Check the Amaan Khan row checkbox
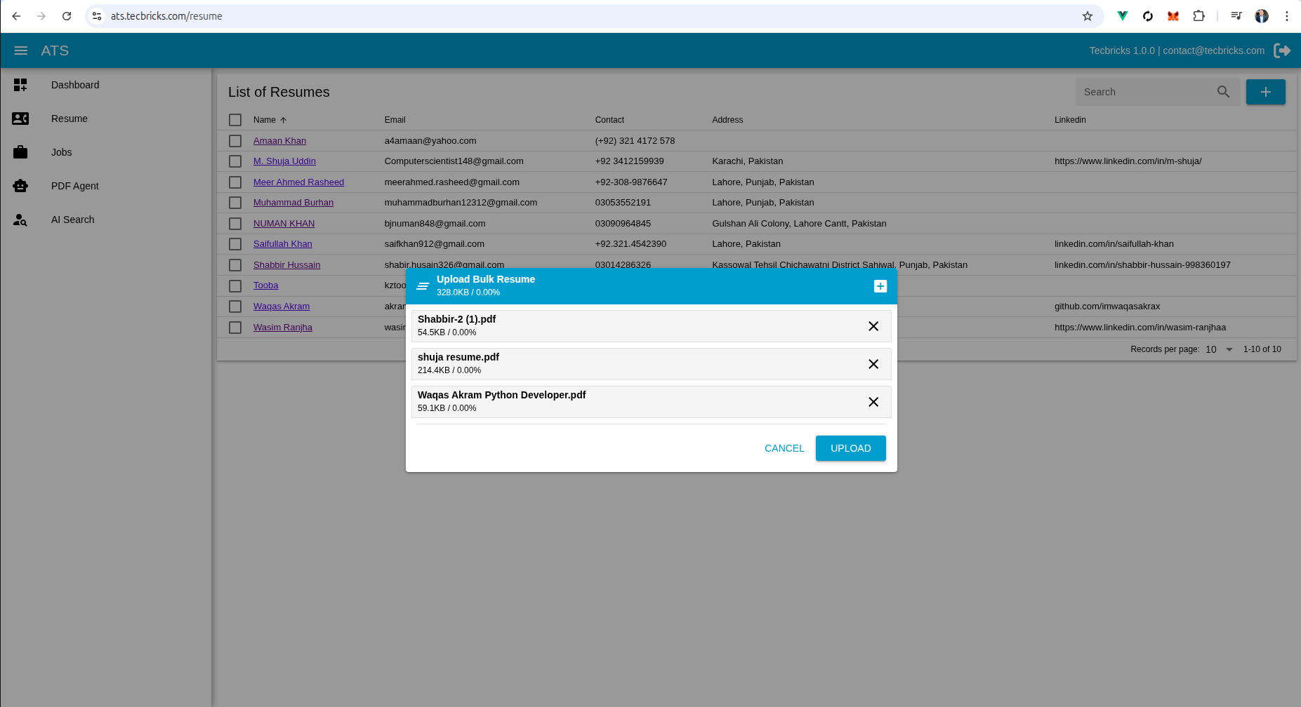 [235, 141]
